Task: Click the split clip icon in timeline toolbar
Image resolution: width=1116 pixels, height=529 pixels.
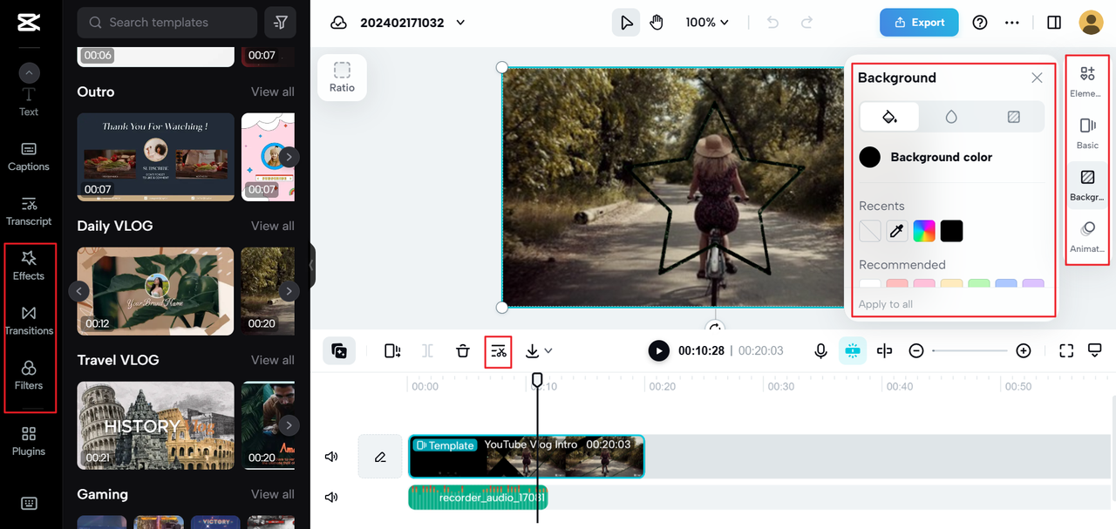Action: [x=427, y=350]
